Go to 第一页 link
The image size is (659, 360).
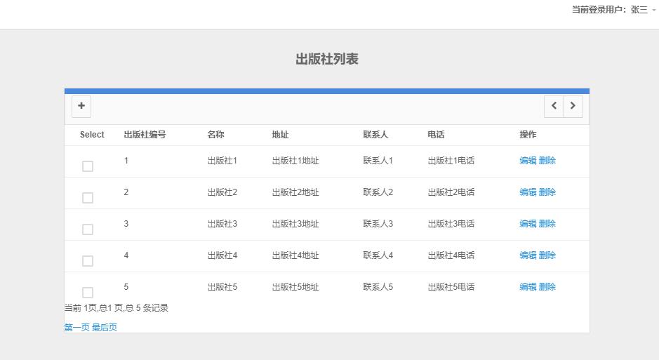[76, 328]
